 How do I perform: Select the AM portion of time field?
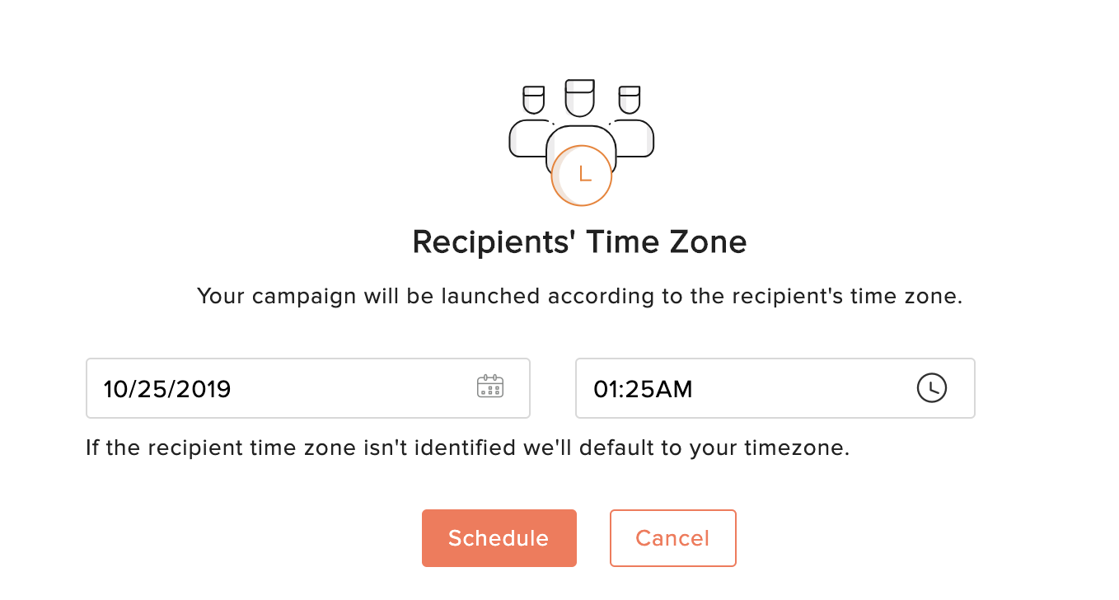click(x=672, y=388)
